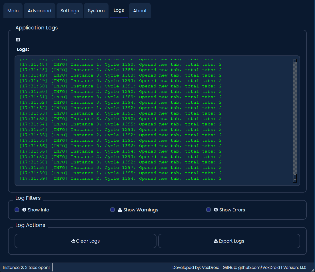This screenshot has width=315, height=272.
Task: Click the error cross icon beside Show Errors
Action: [x=216, y=209]
